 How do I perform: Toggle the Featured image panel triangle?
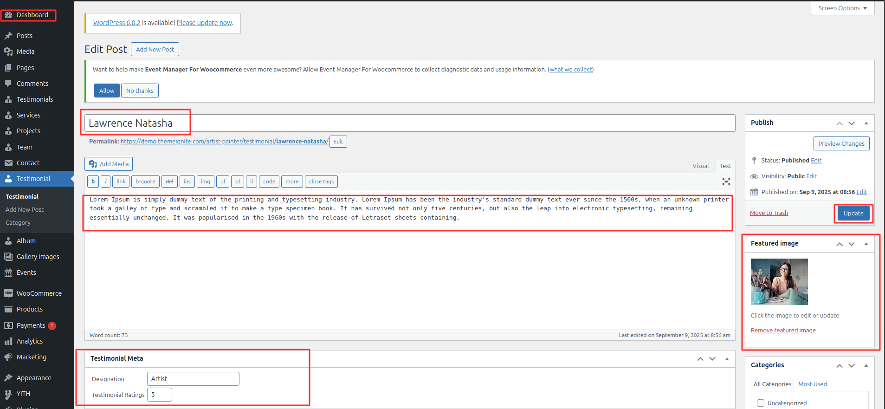pos(866,244)
